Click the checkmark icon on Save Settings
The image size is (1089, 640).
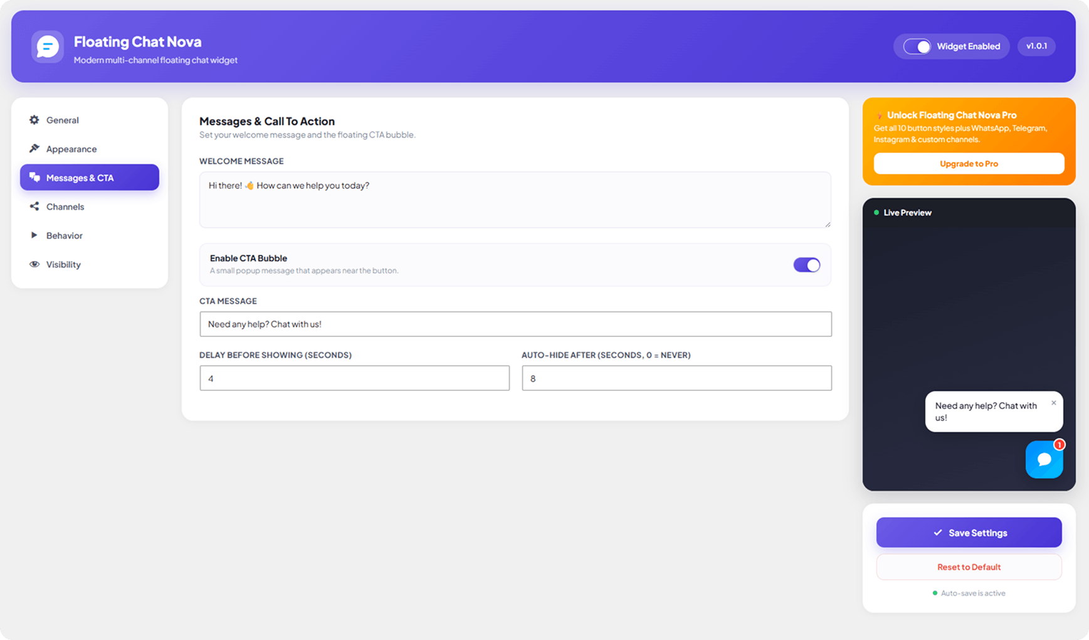(938, 533)
